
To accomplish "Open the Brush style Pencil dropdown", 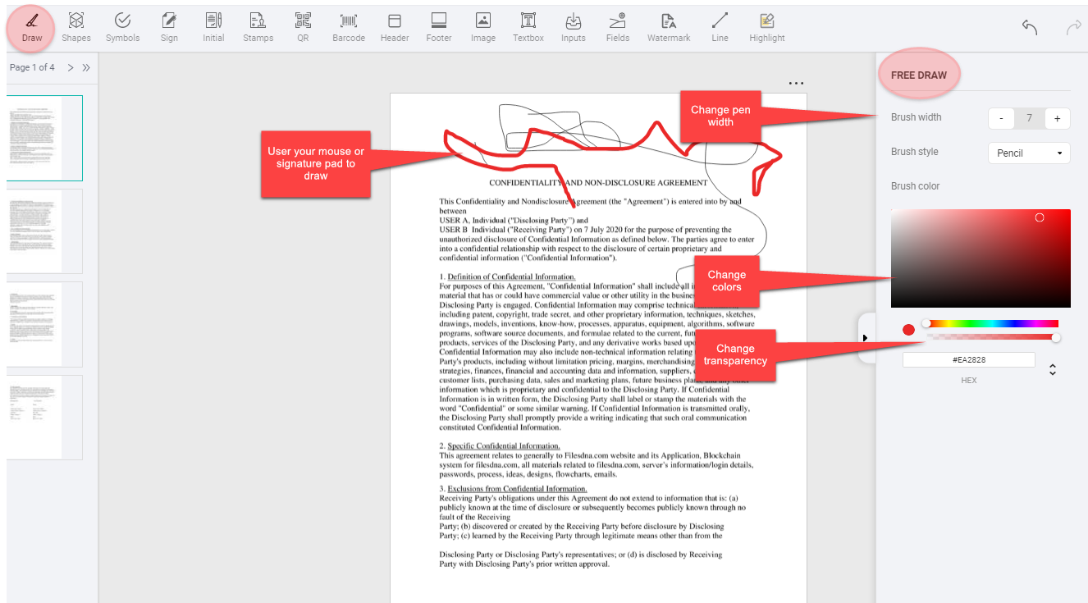I will [x=1029, y=153].
